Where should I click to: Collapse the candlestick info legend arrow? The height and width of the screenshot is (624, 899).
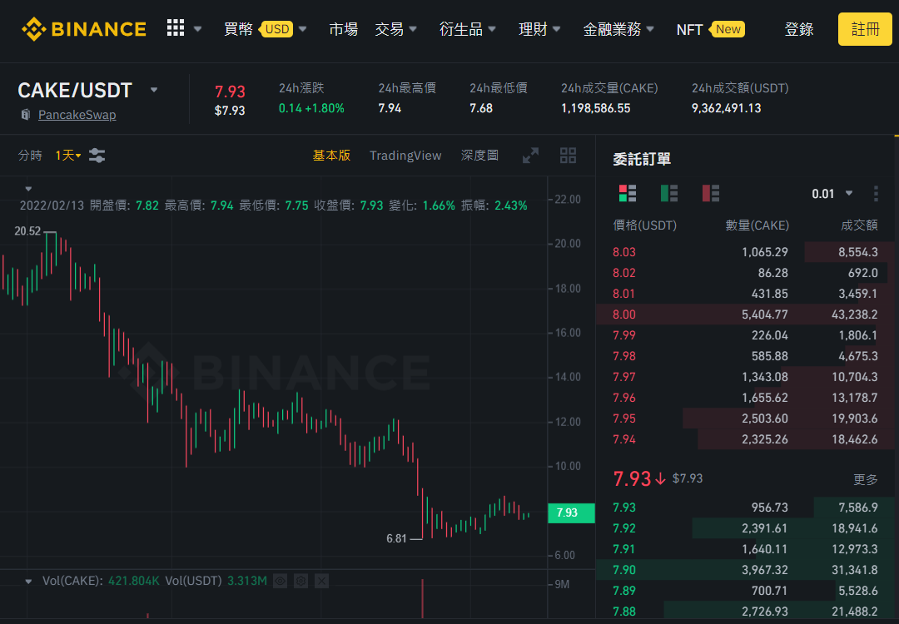[x=28, y=189]
